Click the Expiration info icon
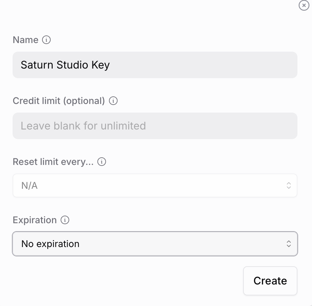312x306 pixels. pos(65,220)
